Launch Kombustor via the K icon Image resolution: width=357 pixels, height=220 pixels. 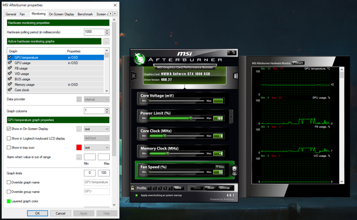(x=134, y=76)
